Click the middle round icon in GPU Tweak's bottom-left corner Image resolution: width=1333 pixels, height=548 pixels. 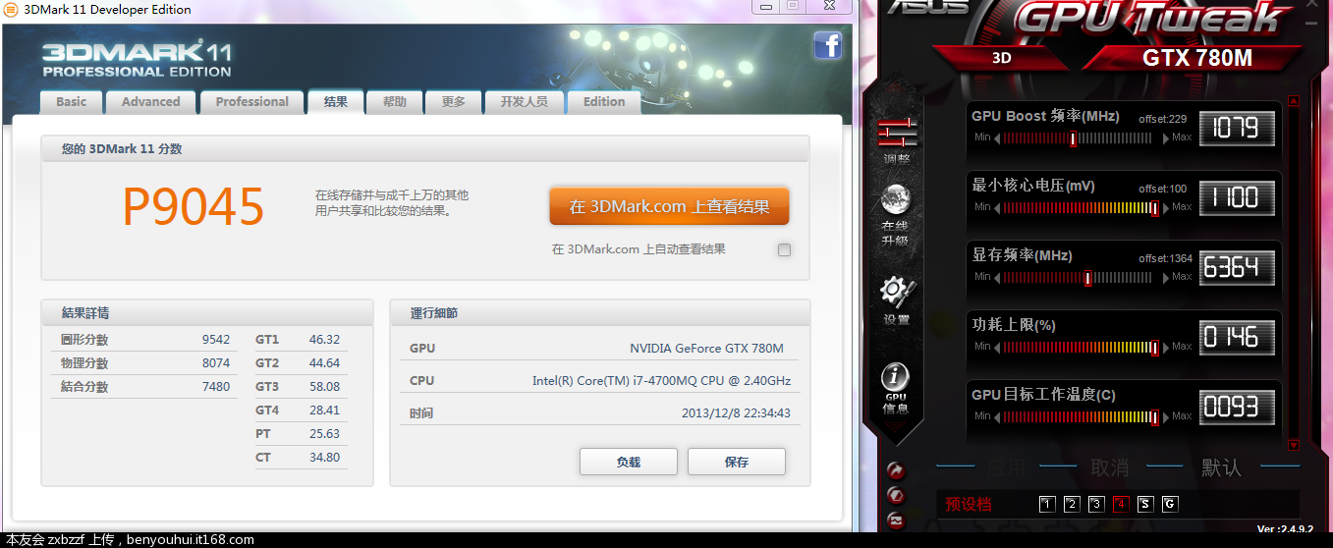pos(895,495)
